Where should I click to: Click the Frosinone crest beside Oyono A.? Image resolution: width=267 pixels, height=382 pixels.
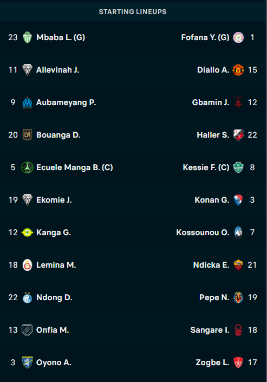[x=27, y=362]
